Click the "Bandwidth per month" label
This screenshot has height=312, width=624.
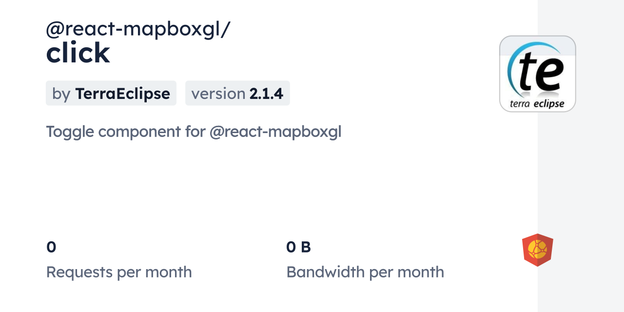click(x=365, y=272)
